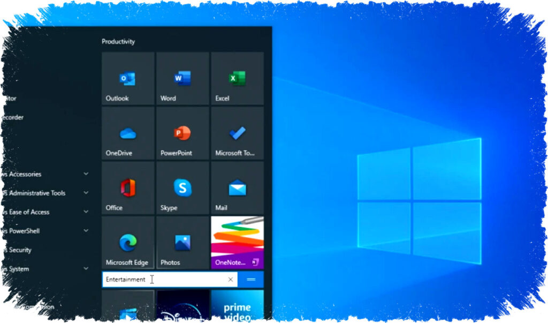Viewport: 548px width, 323px height.
Task: Select the Productivity group heading
Action: coord(118,41)
